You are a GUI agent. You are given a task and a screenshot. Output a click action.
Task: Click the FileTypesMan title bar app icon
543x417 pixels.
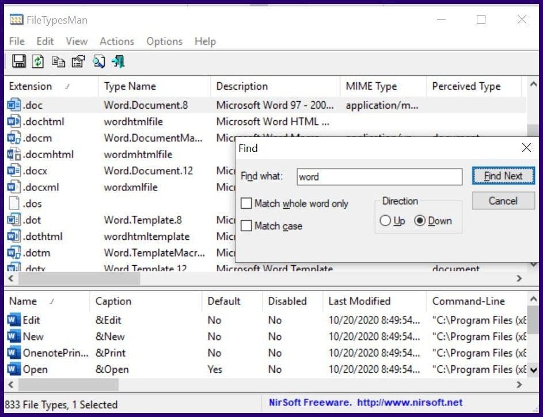(x=16, y=20)
